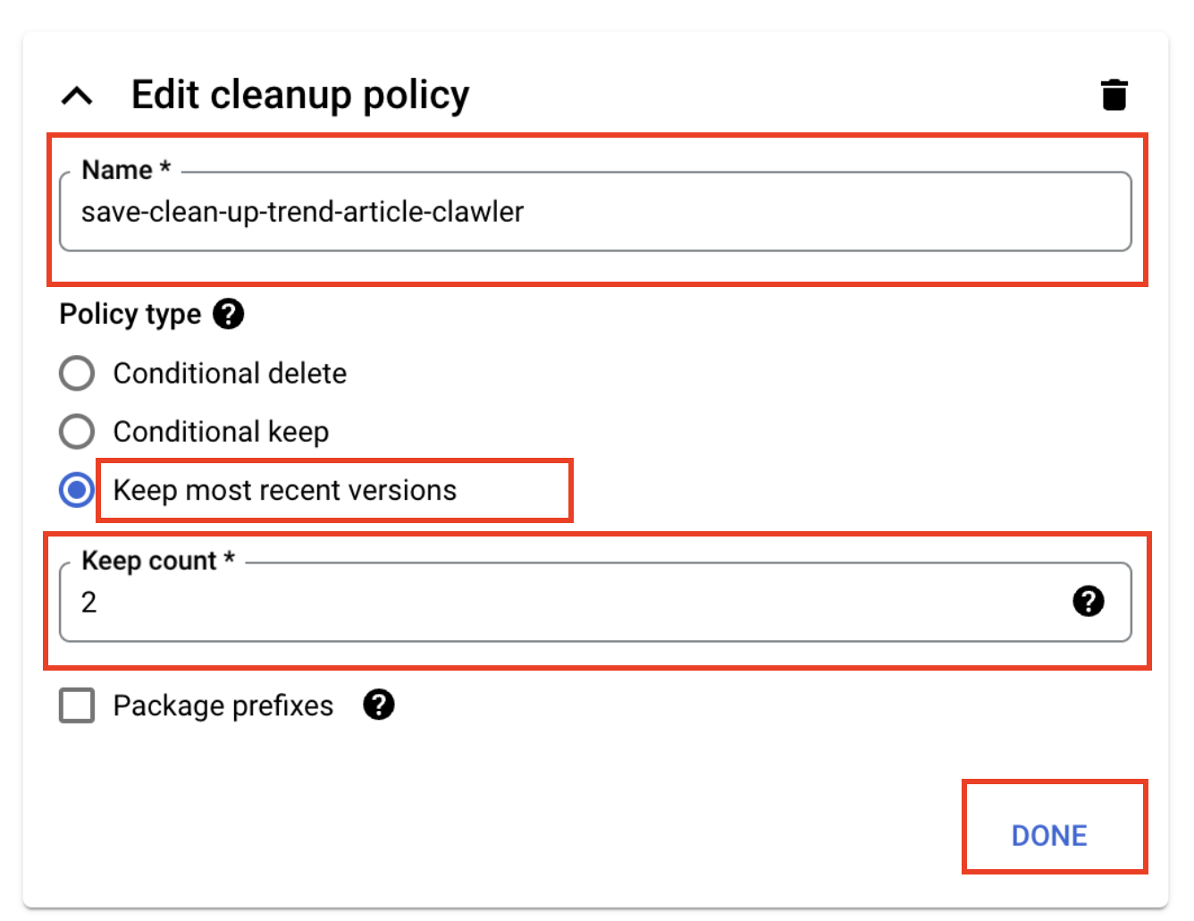Select the Conditional delete radio button
1194x921 pixels.
[x=77, y=374]
